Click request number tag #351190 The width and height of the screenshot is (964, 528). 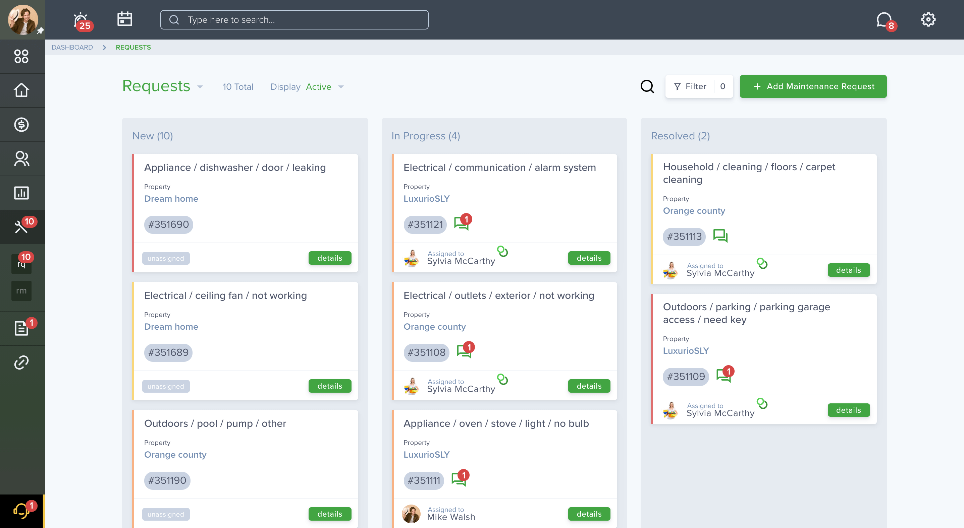(x=167, y=480)
